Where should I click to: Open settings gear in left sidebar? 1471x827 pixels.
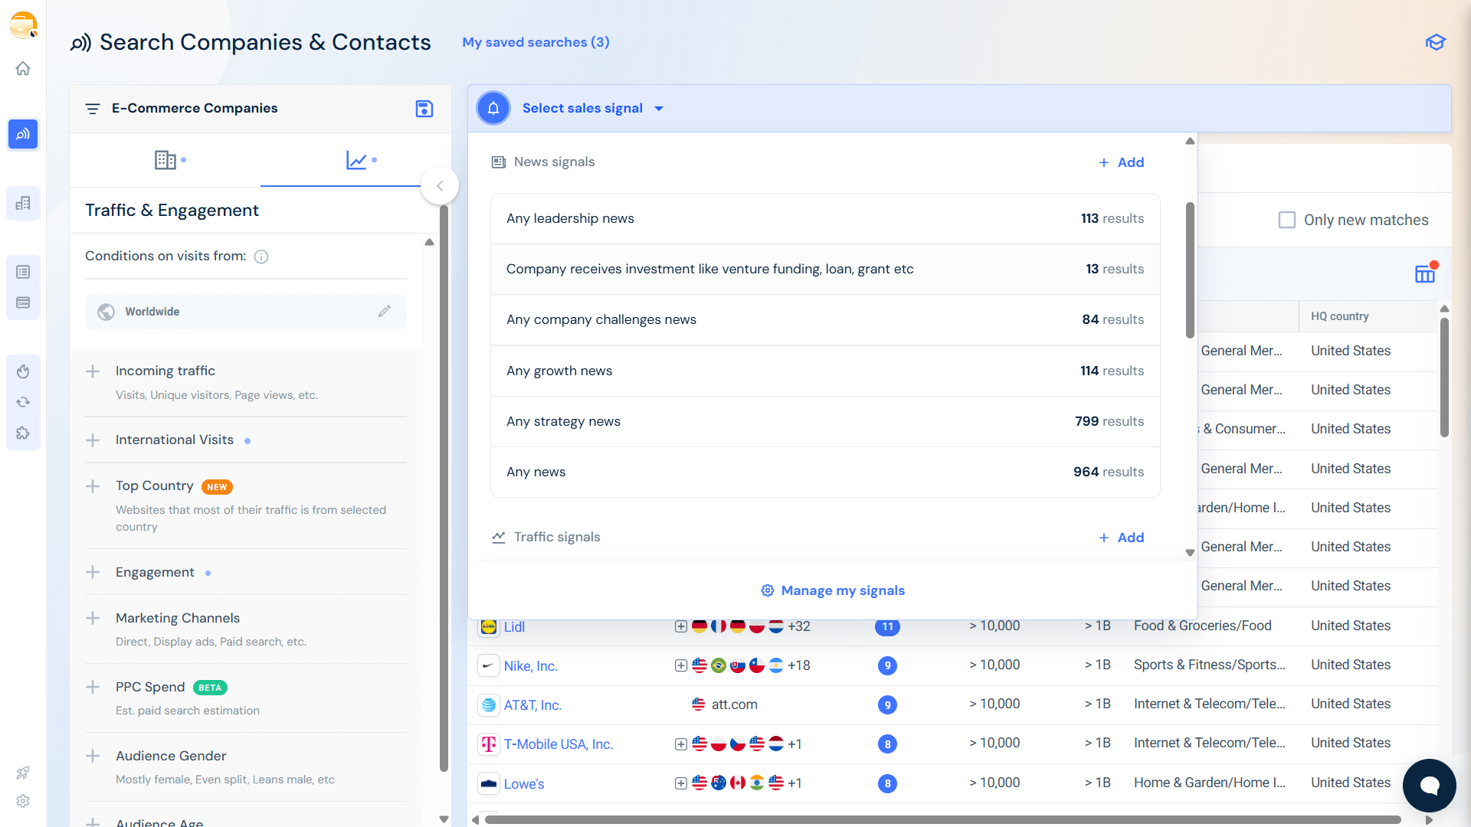coord(23,801)
